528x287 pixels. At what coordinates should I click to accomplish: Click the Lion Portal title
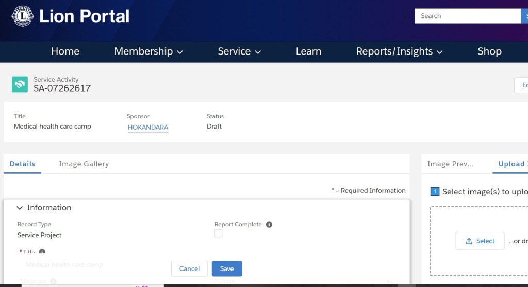pos(84,16)
